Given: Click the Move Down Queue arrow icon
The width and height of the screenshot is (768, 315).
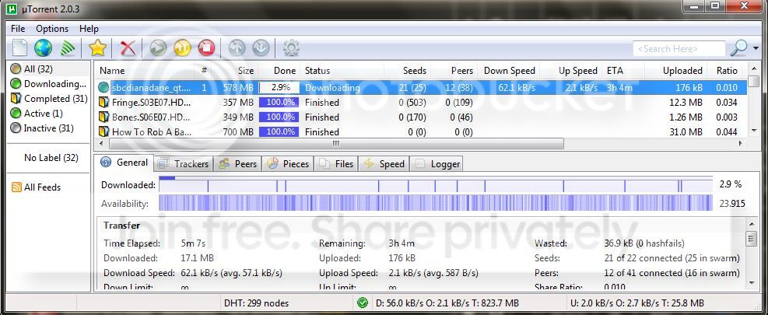Looking at the screenshot, I should pos(261,48).
